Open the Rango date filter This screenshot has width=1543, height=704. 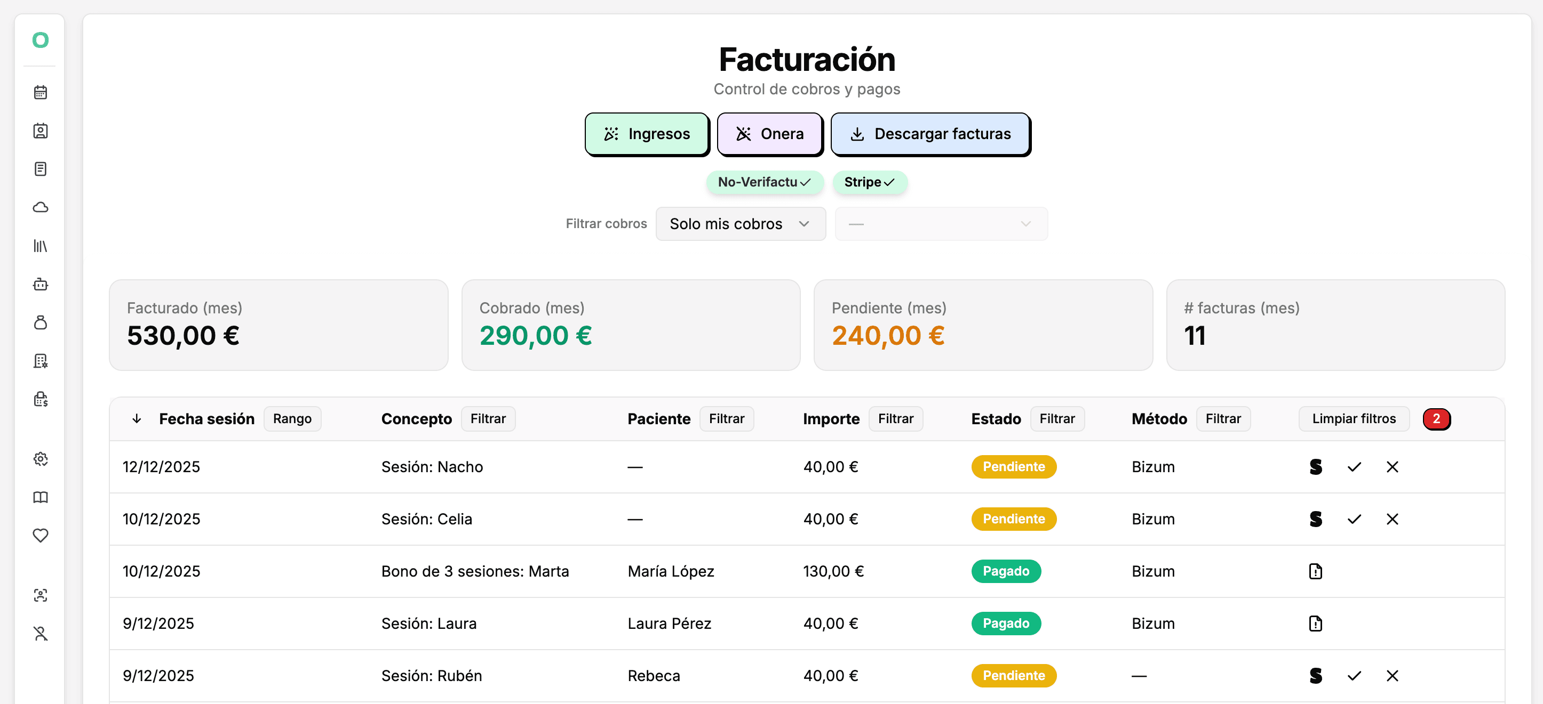pos(292,419)
